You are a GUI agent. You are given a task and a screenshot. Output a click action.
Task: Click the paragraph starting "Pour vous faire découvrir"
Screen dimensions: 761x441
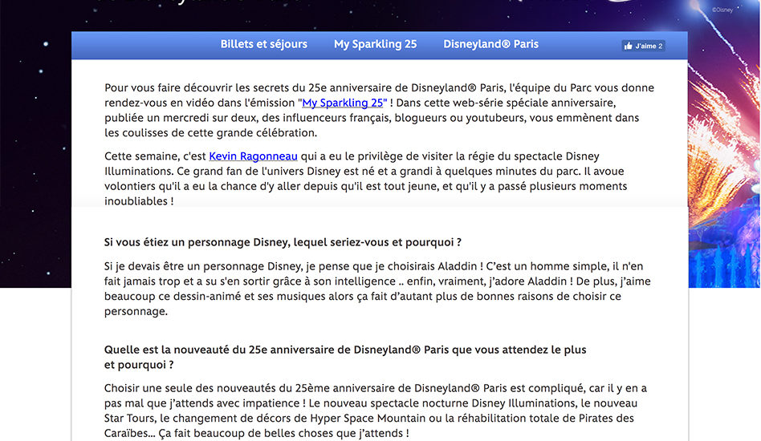click(379, 110)
